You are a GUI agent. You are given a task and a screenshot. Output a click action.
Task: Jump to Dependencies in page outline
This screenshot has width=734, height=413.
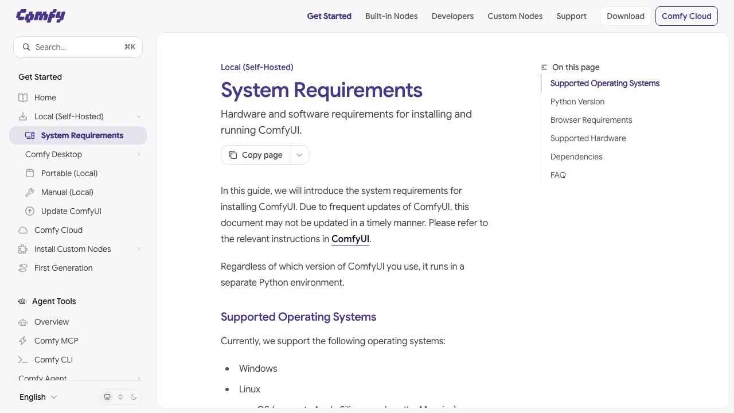(576, 157)
